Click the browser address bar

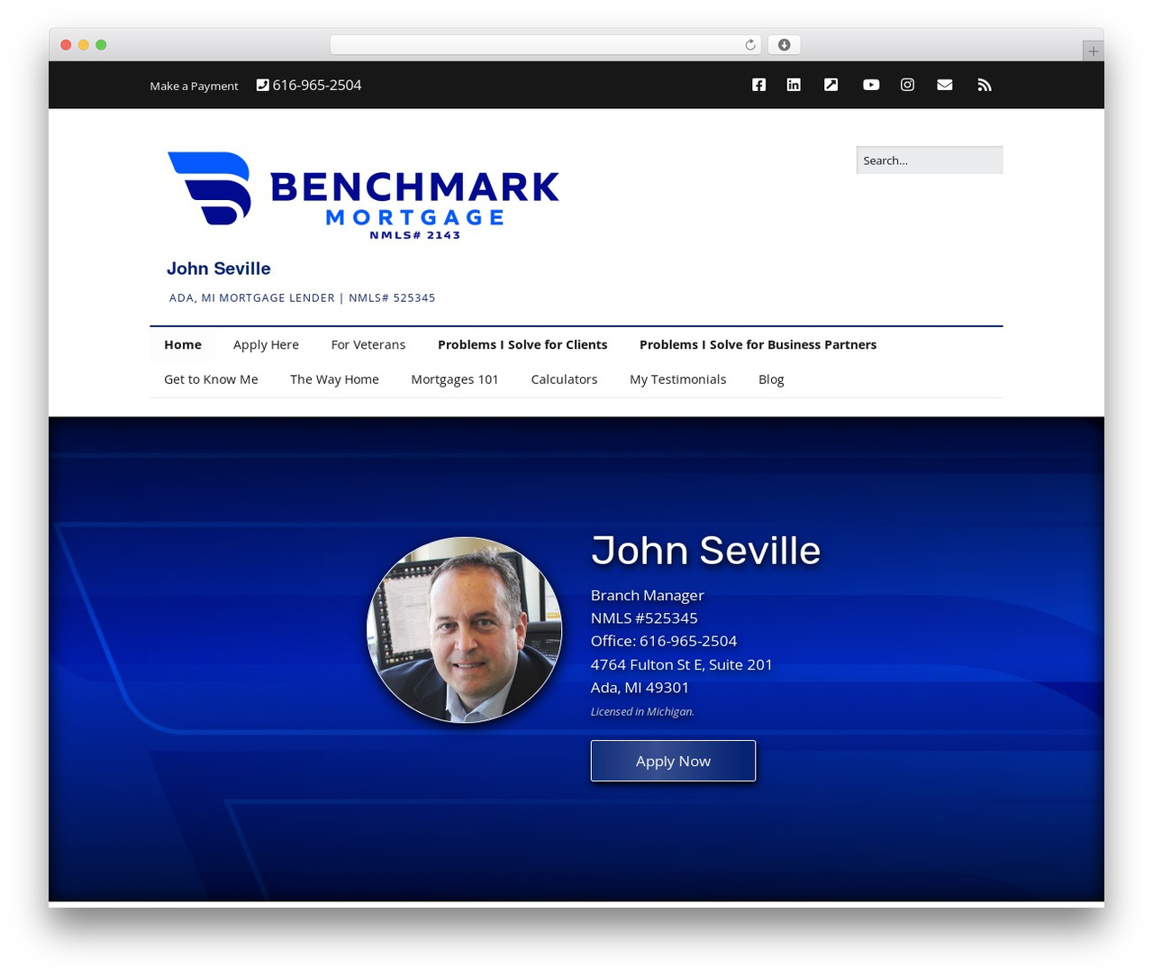click(x=545, y=45)
